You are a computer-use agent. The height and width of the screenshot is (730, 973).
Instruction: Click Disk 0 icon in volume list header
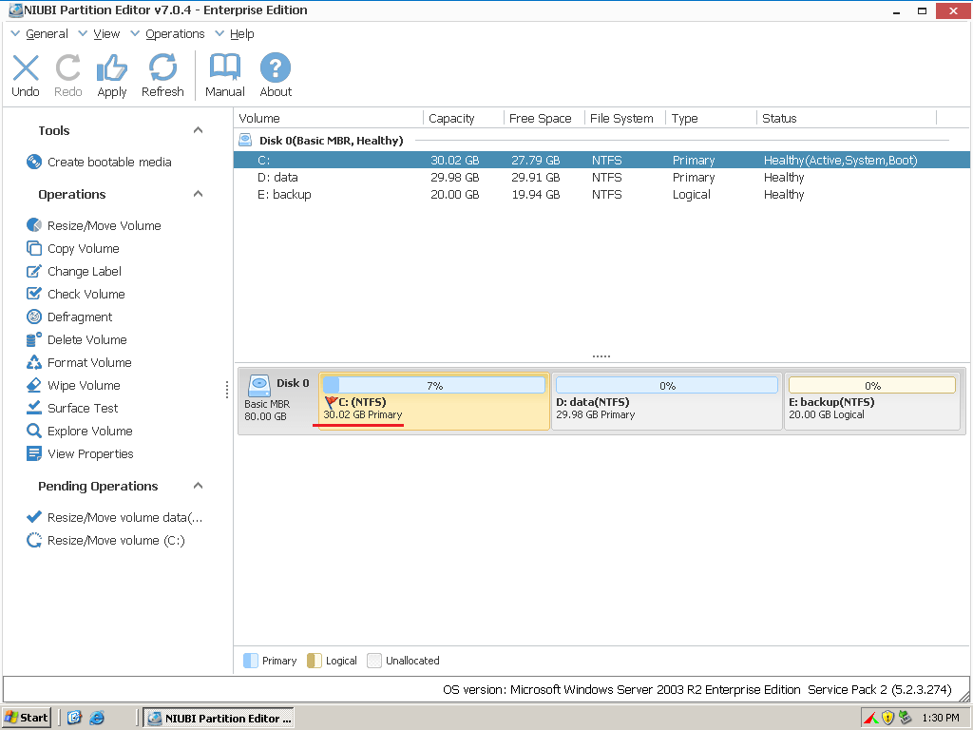[245, 141]
